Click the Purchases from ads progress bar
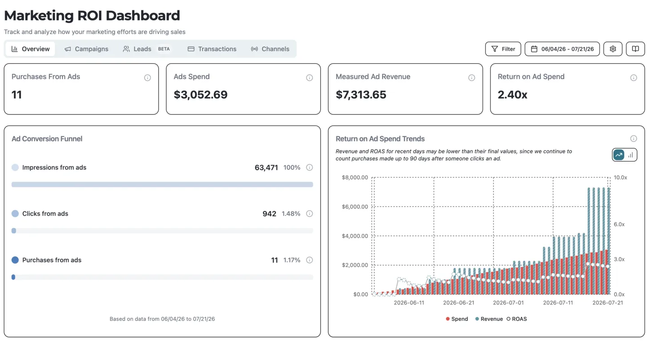 coord(162,277)
